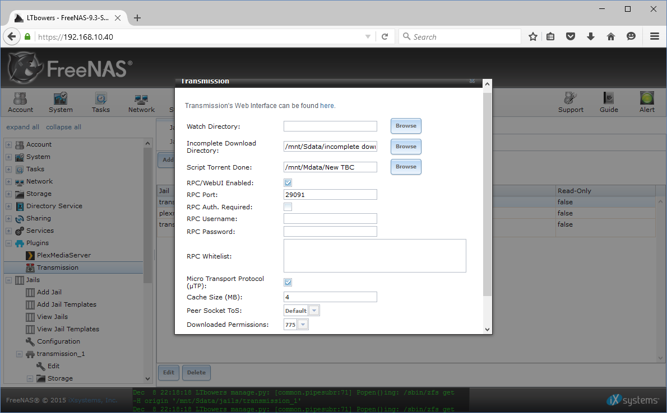667x413 pixels.
Task: Switch to the LTbowers FreeNAS browser tab
Action: pos(68,18)
